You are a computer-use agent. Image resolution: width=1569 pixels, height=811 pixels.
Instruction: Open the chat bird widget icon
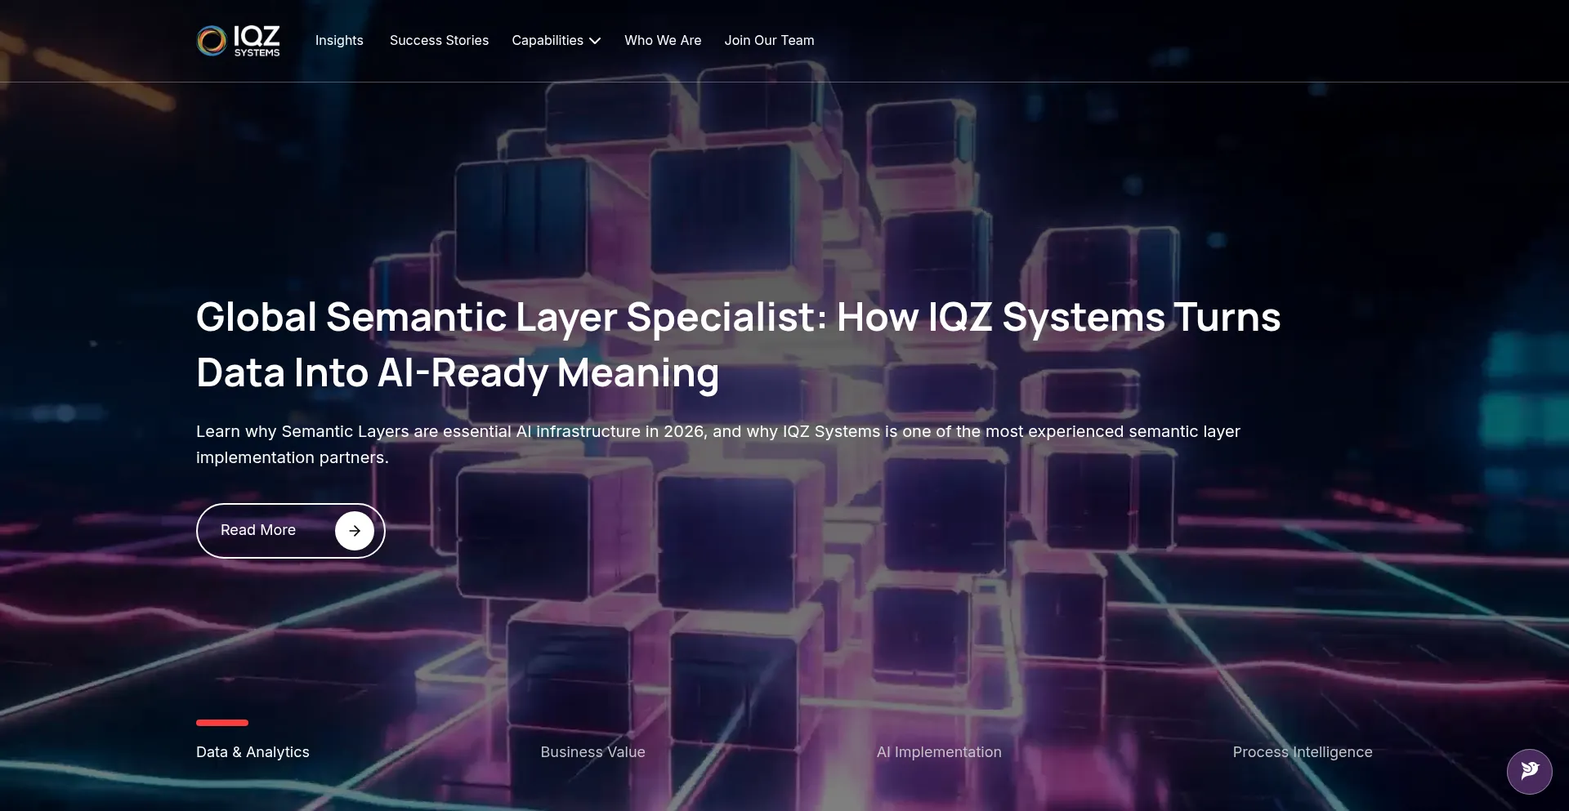click(x=1529, y=771)
